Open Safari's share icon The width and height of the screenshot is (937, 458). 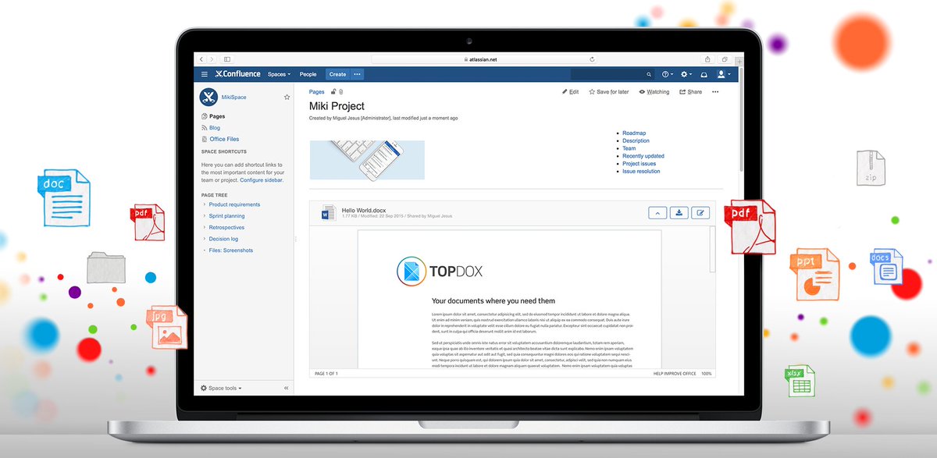tap(707, 59)
